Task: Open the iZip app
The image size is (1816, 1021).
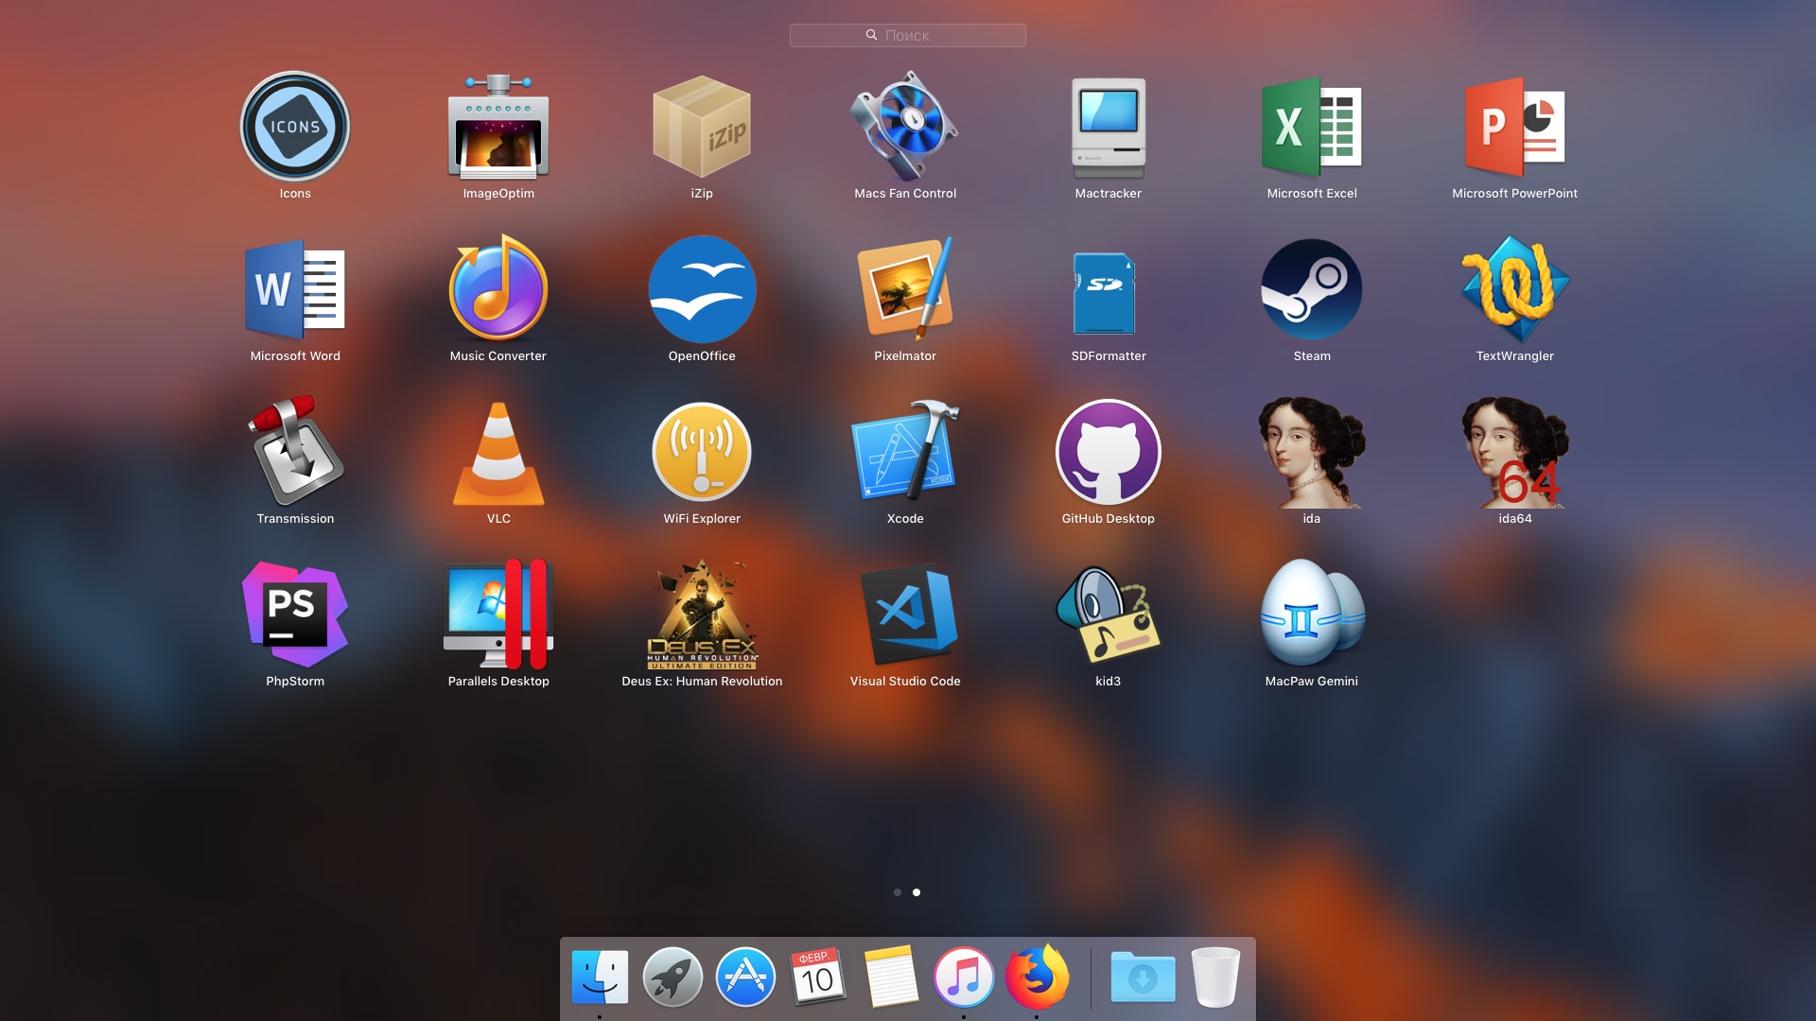Action: coord(702,127)
